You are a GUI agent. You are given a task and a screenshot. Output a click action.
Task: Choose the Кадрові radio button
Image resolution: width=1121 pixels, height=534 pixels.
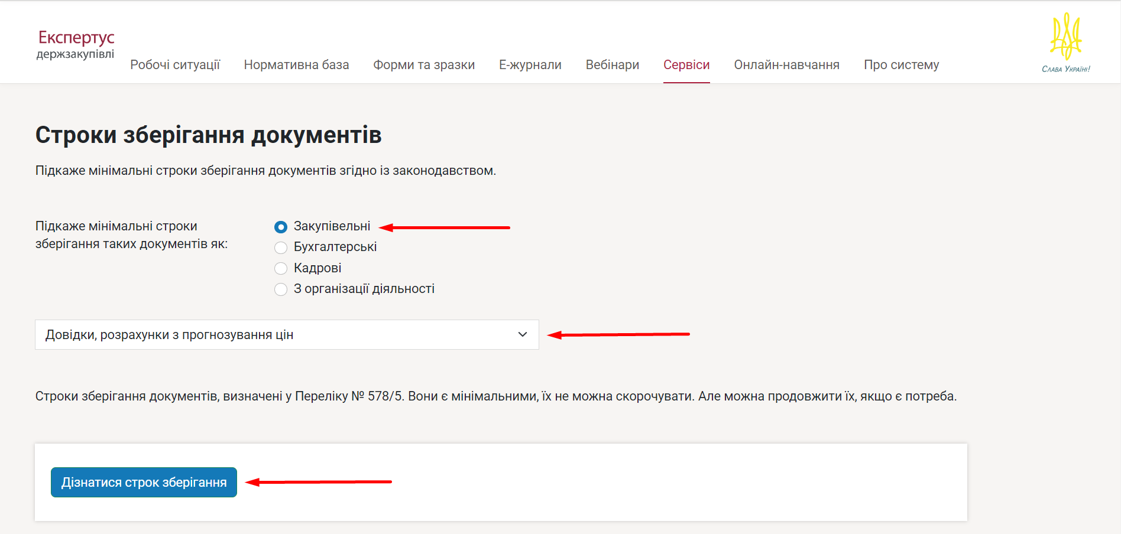coord(281,269)
